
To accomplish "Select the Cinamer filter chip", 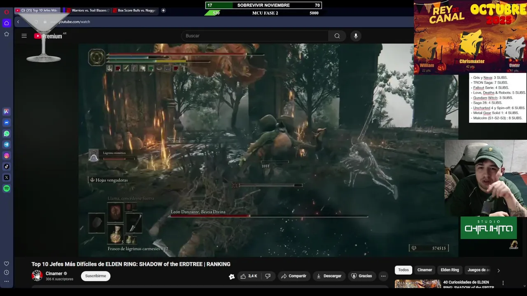I will 424,270.
